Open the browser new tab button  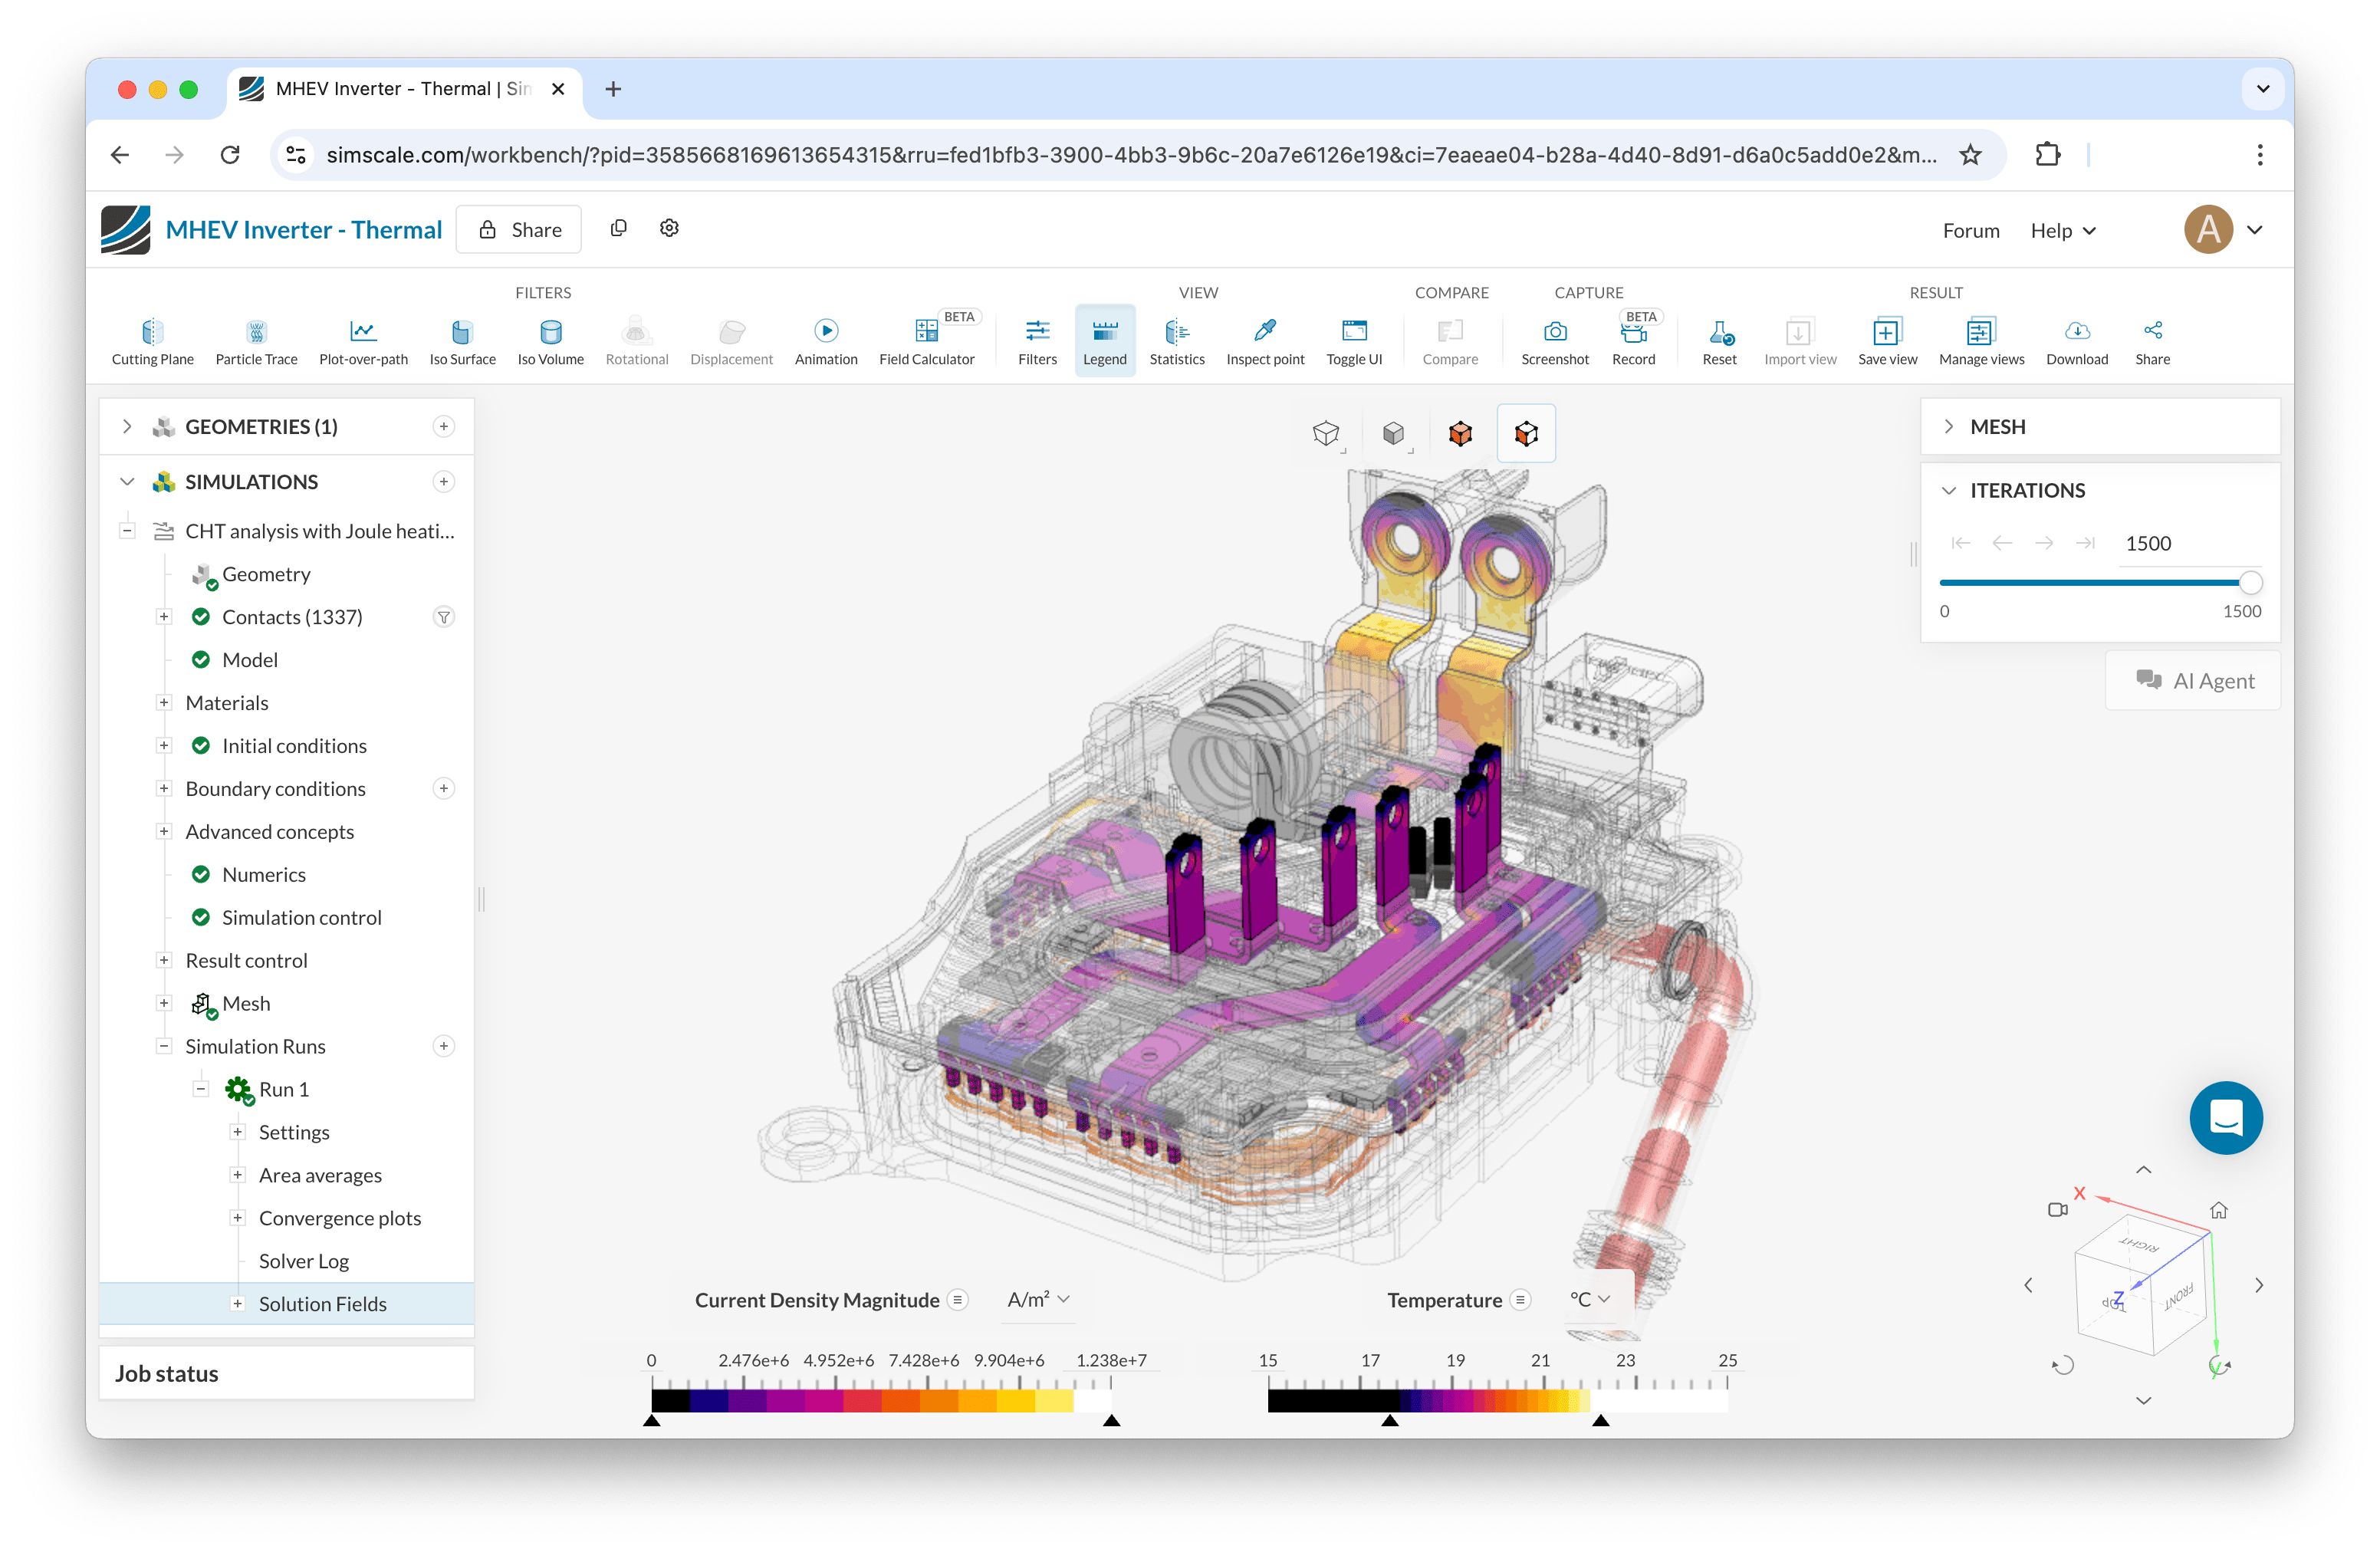613,89
